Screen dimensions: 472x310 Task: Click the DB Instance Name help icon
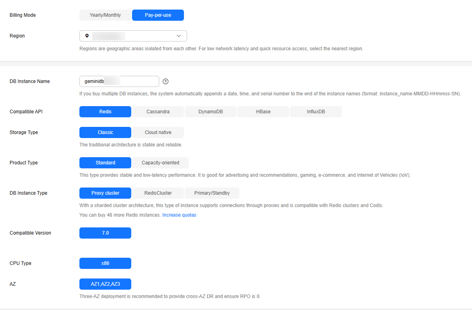click(x=166, y=81)
